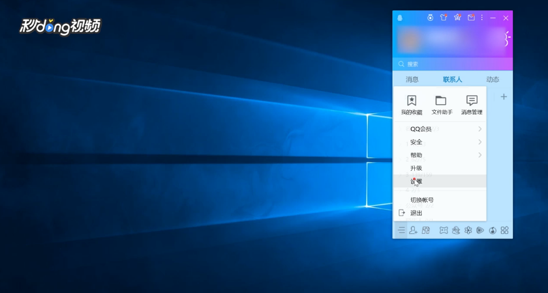Toggle the hamburger main menu button
Image resolution: width=548 pixels, height=293 pixels.
(401, 230)
